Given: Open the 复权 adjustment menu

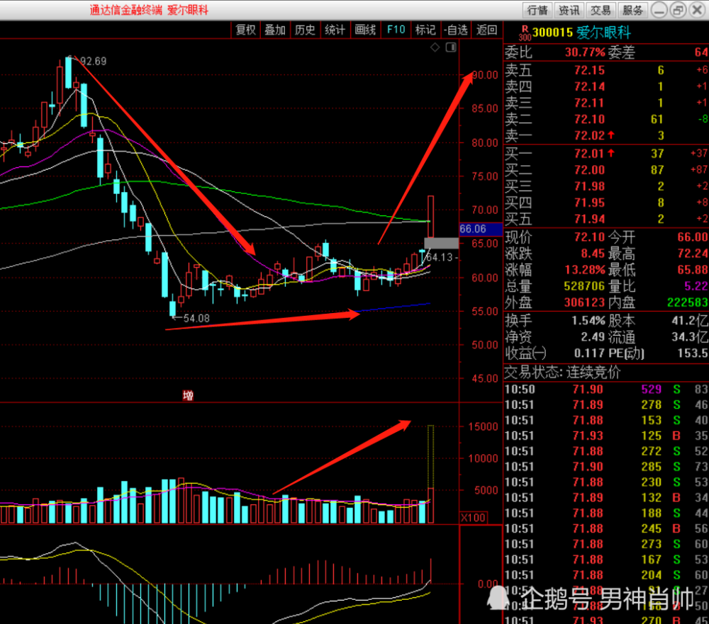Looking at the screenshot, I should (x=245, y=30).
